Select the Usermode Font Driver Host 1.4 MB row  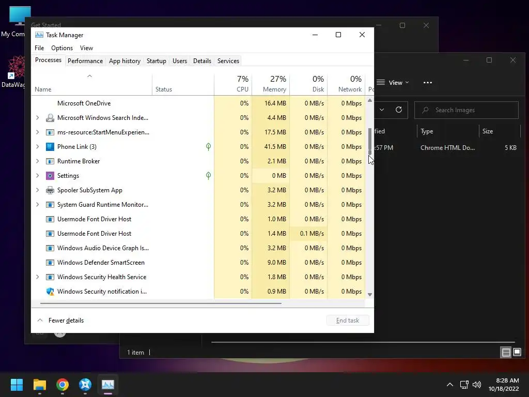click(198, 234)
